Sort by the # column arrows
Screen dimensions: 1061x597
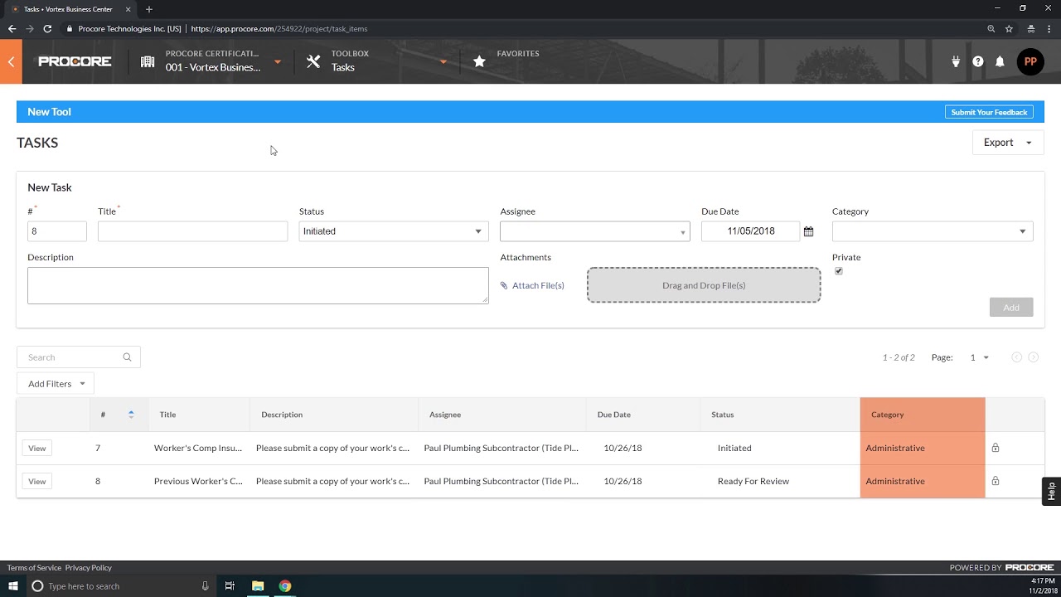coord(131,415)
